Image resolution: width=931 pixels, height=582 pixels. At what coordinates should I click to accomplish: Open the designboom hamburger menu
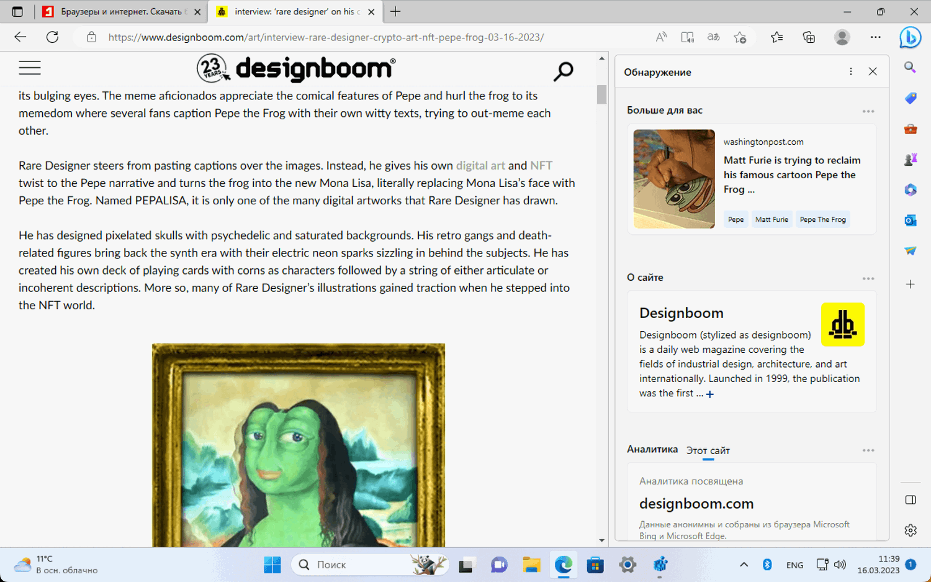pyautogui.click(x=30, y=68)
